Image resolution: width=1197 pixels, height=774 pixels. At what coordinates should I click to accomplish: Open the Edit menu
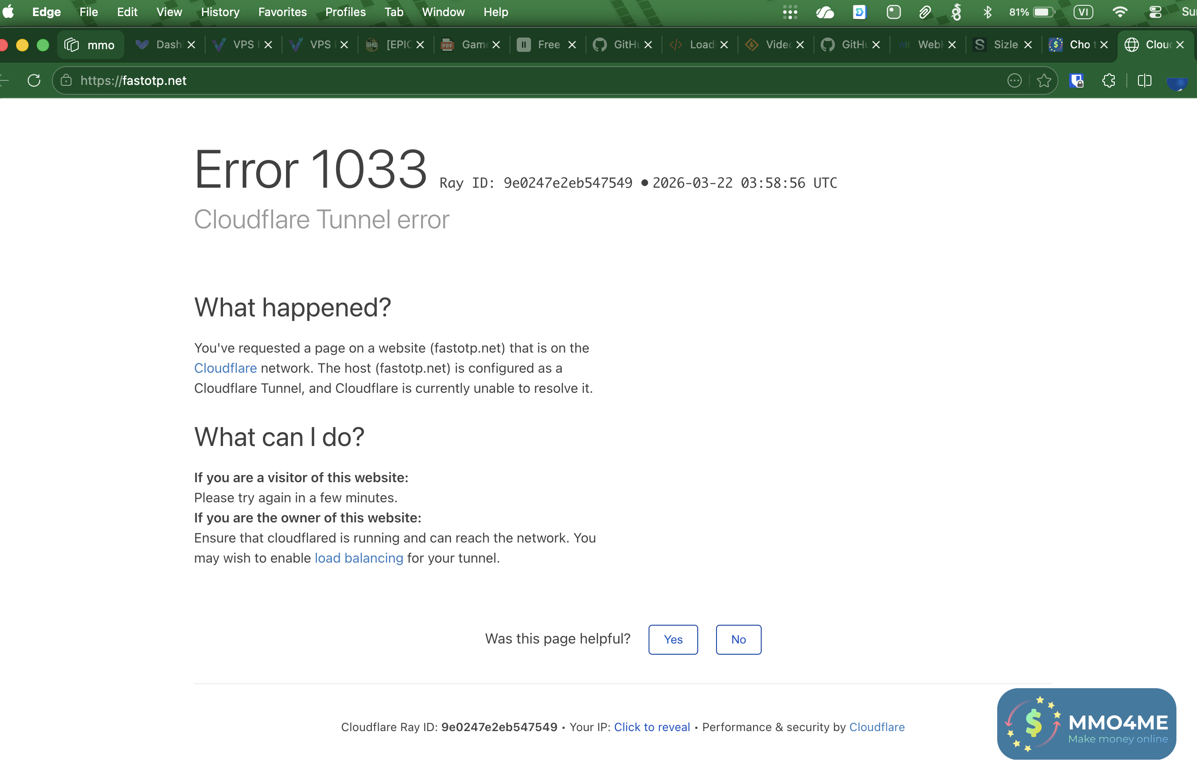coord(127,12)
